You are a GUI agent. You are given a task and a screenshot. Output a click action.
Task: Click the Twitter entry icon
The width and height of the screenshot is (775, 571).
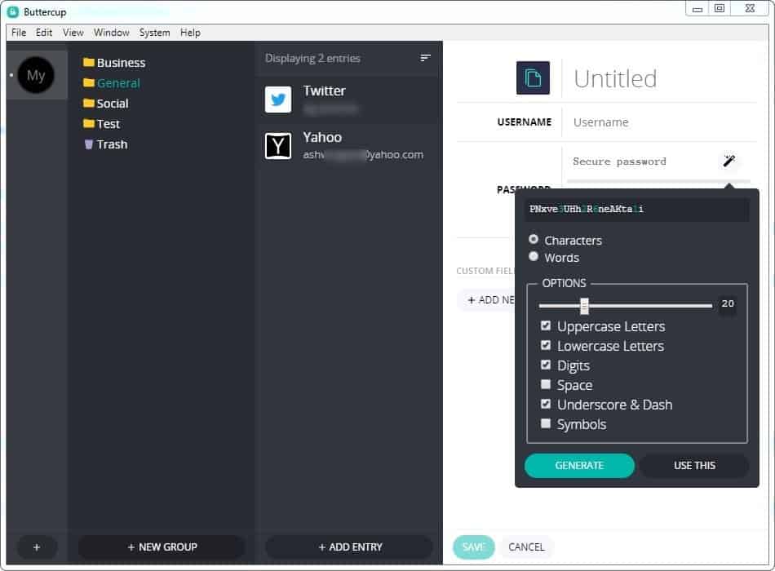click(278, 100)
